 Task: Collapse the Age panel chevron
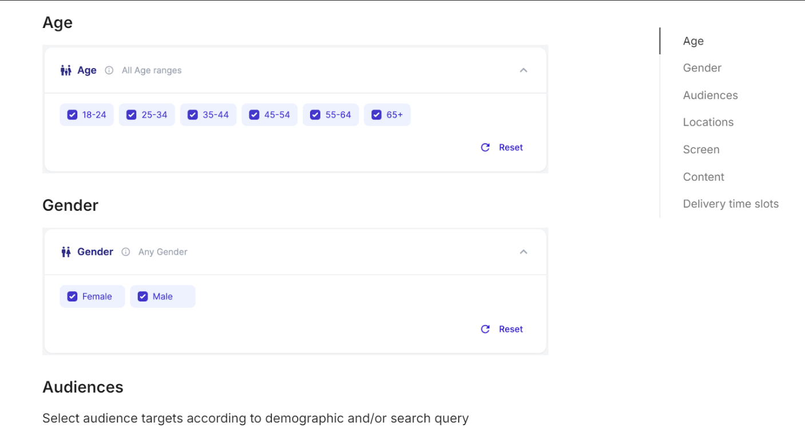tap(524, 70)
